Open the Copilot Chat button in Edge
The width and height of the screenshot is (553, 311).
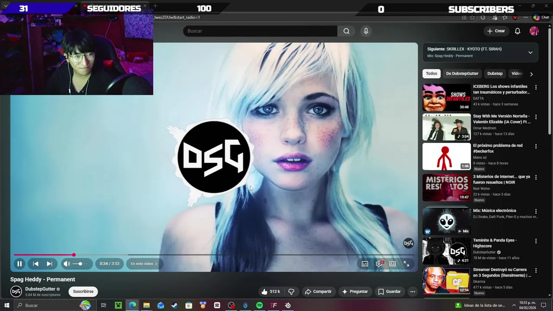click(541, 17)
